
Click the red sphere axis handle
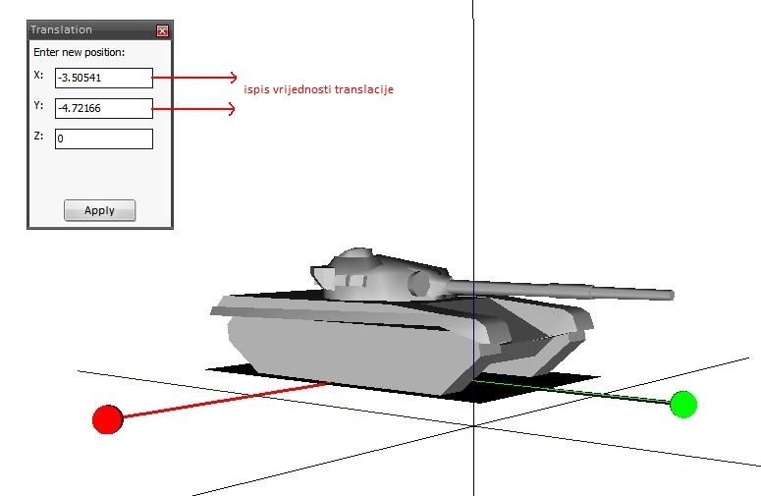click(108, 418)
